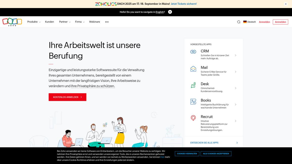The image size is (292, 164).
Task: Click the German flag icon
Action: click(245, 22)
